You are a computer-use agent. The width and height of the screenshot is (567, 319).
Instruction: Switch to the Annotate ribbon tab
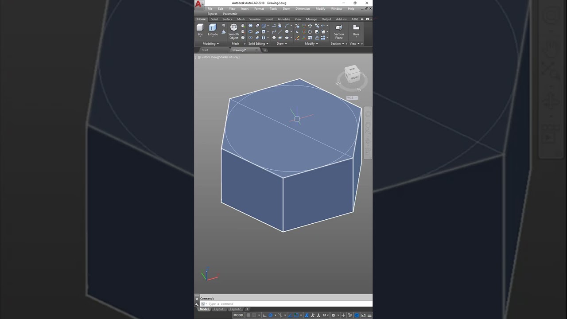(x=283, y=19)
